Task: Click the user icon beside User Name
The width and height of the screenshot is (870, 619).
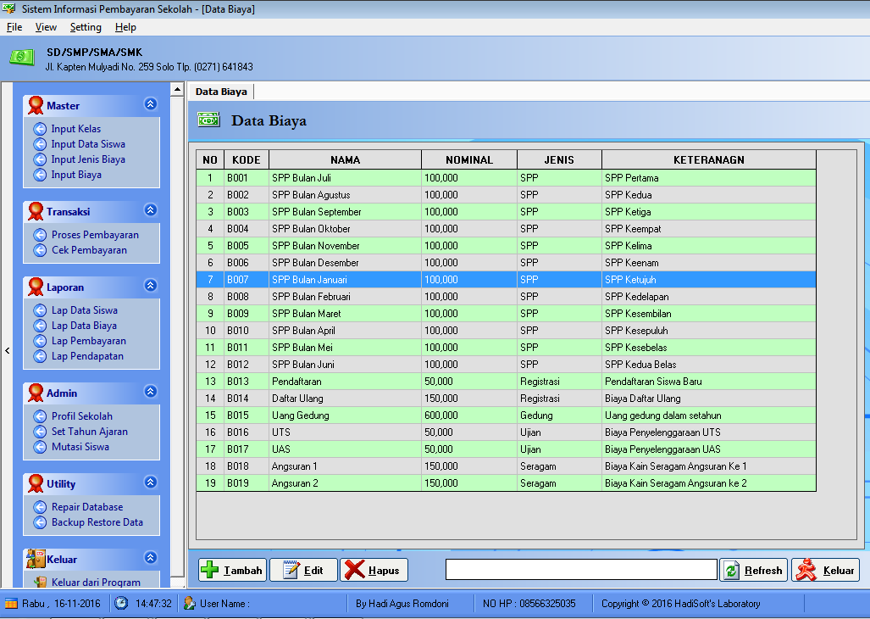Action: click(190, 603)
